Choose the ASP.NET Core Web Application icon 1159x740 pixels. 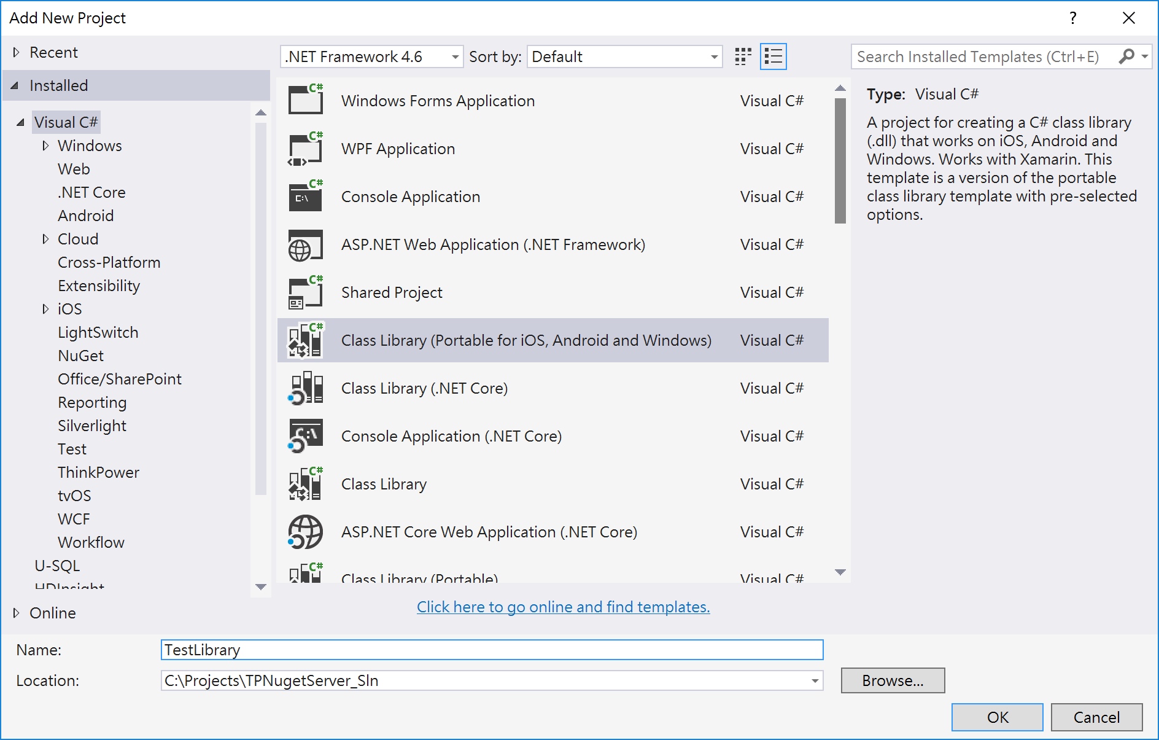pos(306,532)
